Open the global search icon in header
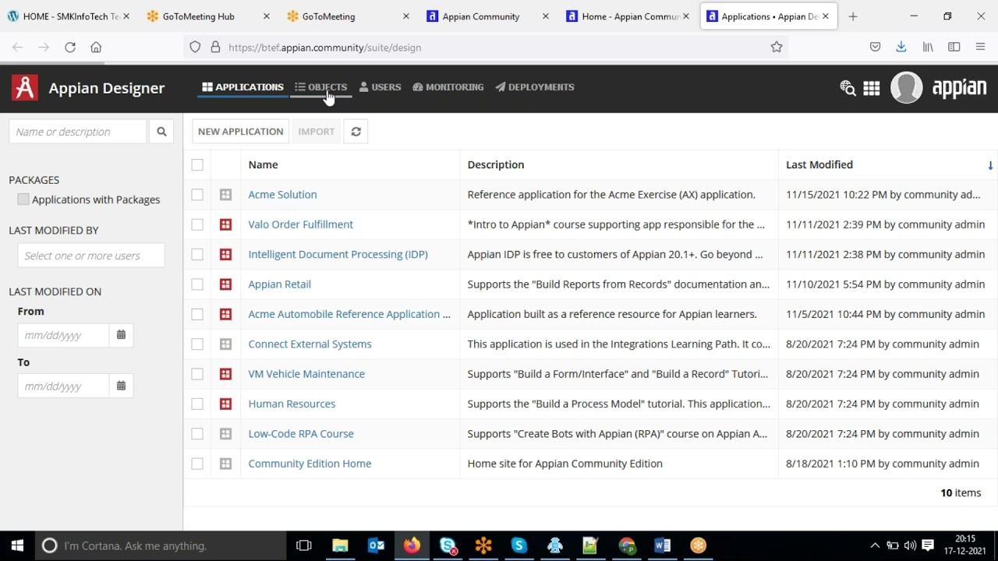Image resolution: width=998 pixels, height=561 pixels. 848,88
